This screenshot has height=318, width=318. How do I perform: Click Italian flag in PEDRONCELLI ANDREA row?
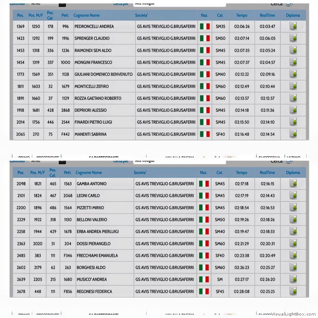coord(205,26)
